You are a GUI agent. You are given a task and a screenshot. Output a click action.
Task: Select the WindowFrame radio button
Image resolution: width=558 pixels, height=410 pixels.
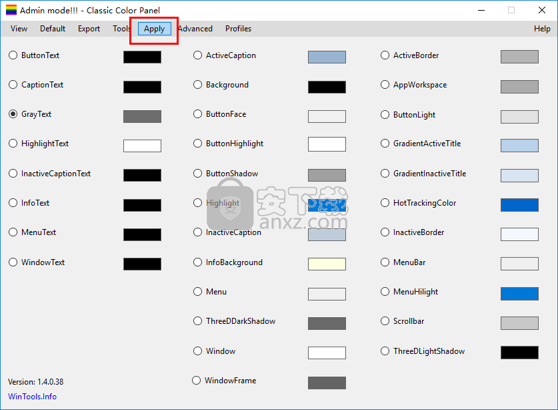[x=197, y=381]
